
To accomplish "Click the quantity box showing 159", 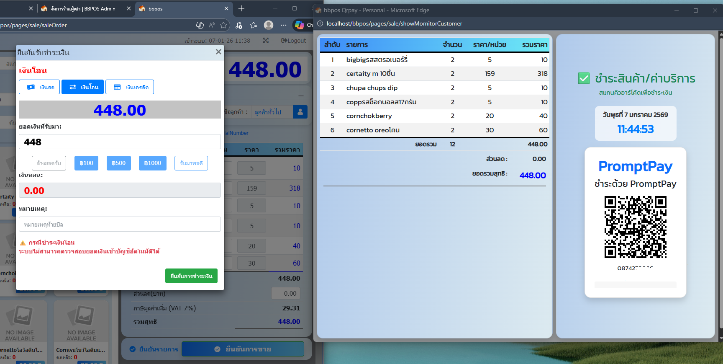I will coord(251,188).
